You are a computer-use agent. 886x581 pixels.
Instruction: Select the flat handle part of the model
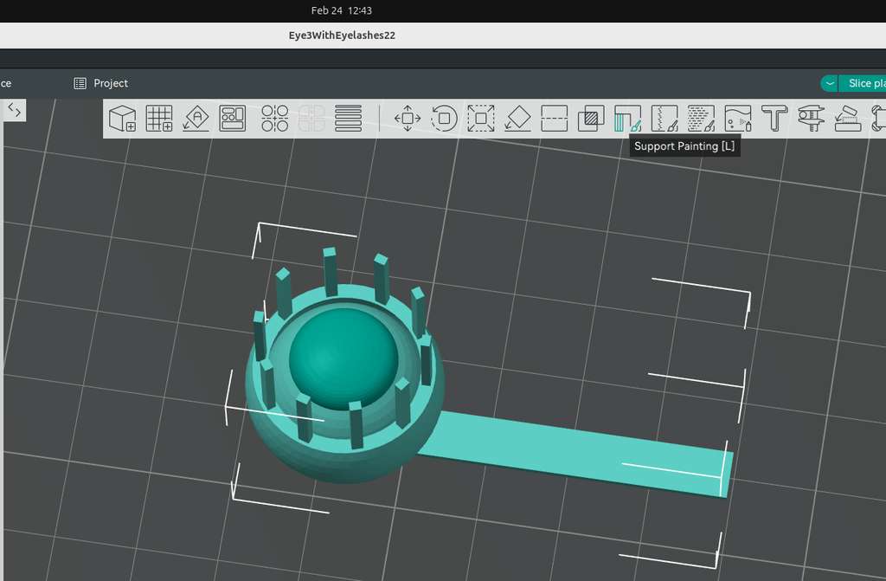[576, 453]
